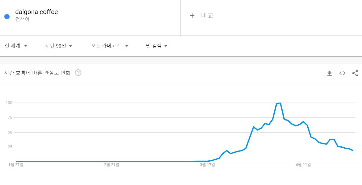This screenshot has width=362, height=185.
Task: Share the interest over time chart
Action: pos(355,73)
